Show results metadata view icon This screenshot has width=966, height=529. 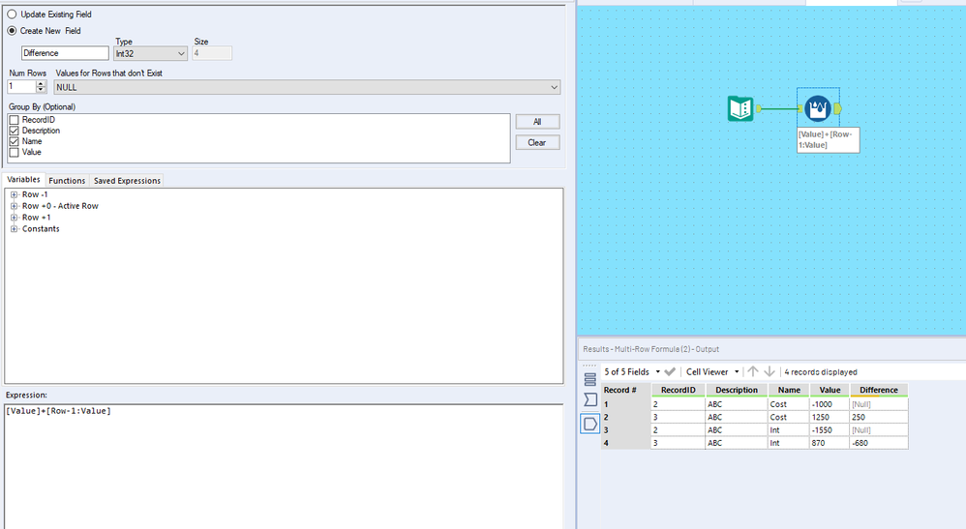590,379
